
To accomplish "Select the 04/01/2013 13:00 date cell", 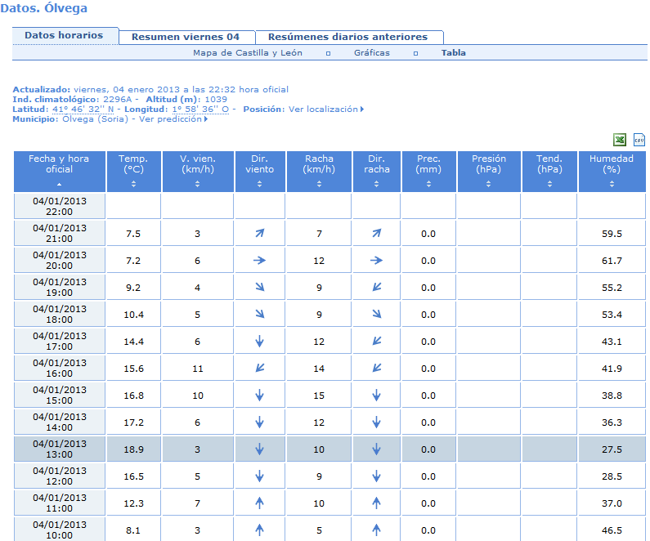I will tap(60, 449).
